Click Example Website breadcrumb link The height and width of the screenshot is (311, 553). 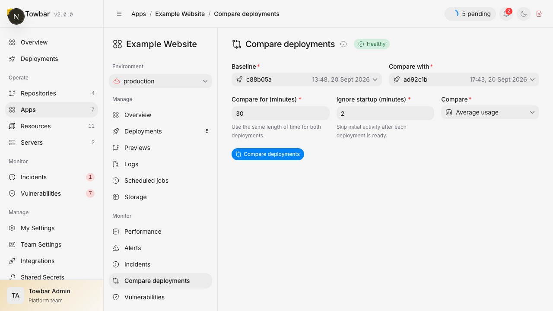point(180,14)
